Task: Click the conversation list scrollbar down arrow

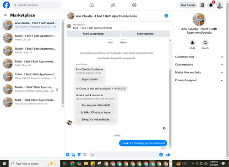Action: click(x=63, y=107)
